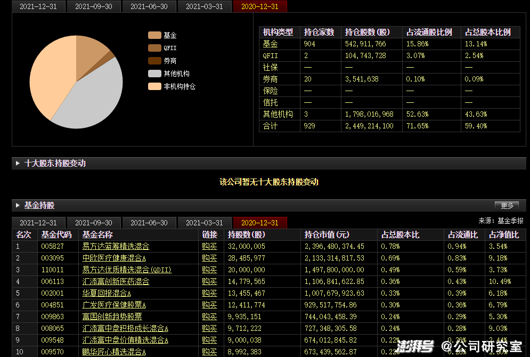Click the 持仓市值(元) column header

(x=327, y=234)
